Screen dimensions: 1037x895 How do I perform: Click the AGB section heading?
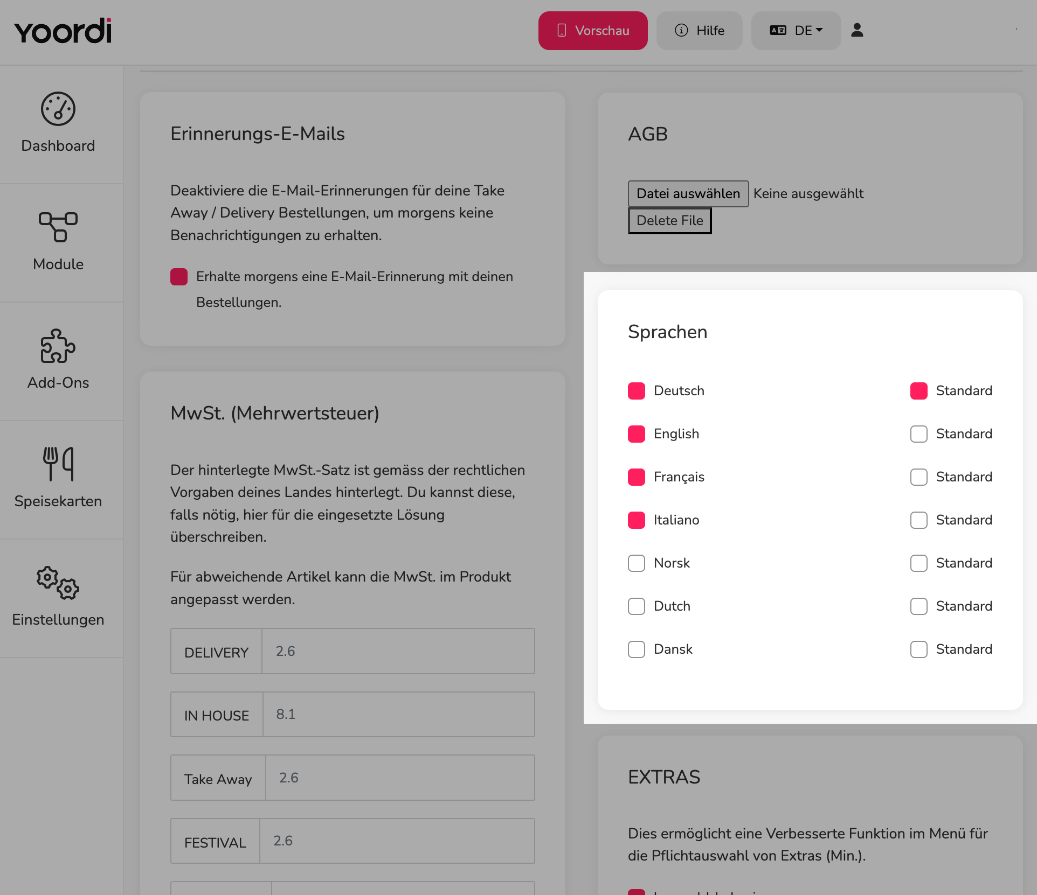648,134
